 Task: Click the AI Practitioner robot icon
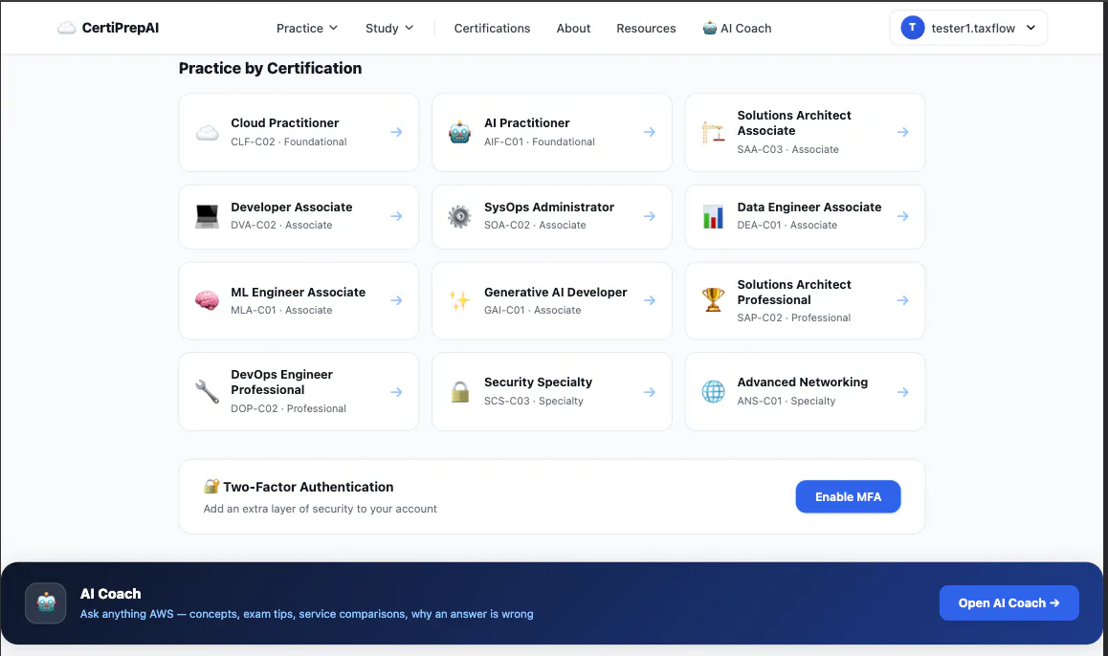coord(460,133)
